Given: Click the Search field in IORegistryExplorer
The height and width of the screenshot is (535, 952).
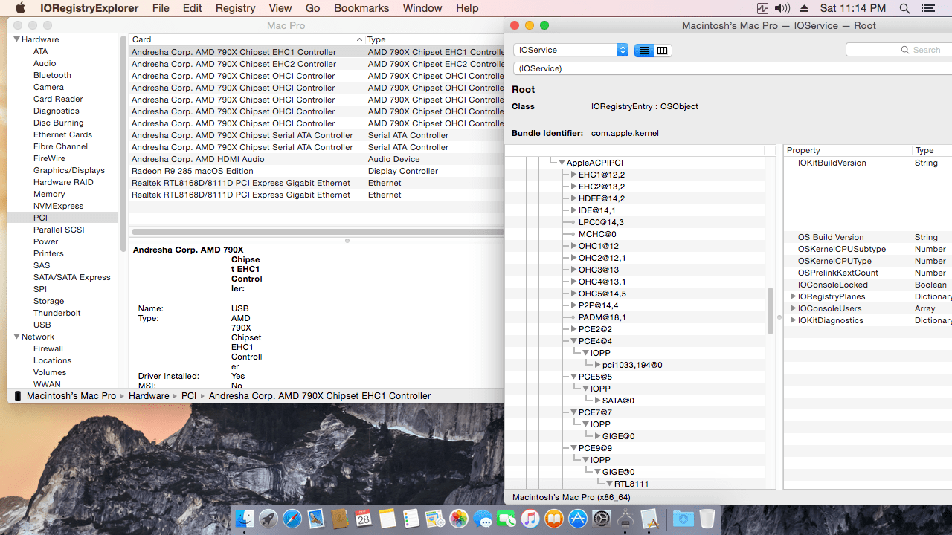Looking at the screenshot, I should (x=898, y=50).
